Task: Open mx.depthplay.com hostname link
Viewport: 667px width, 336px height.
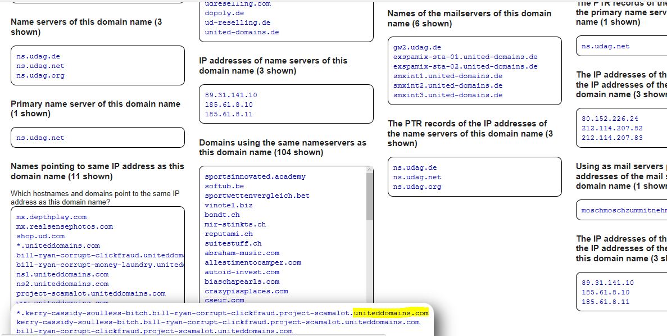Action: (x=52, y=217)
